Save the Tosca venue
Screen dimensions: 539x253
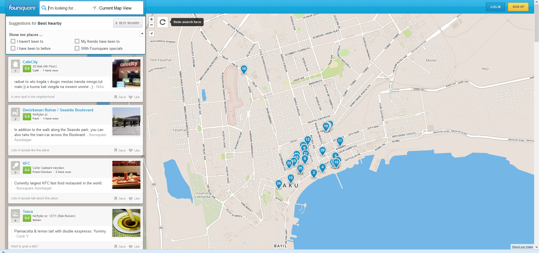click(x=120, y=247)
